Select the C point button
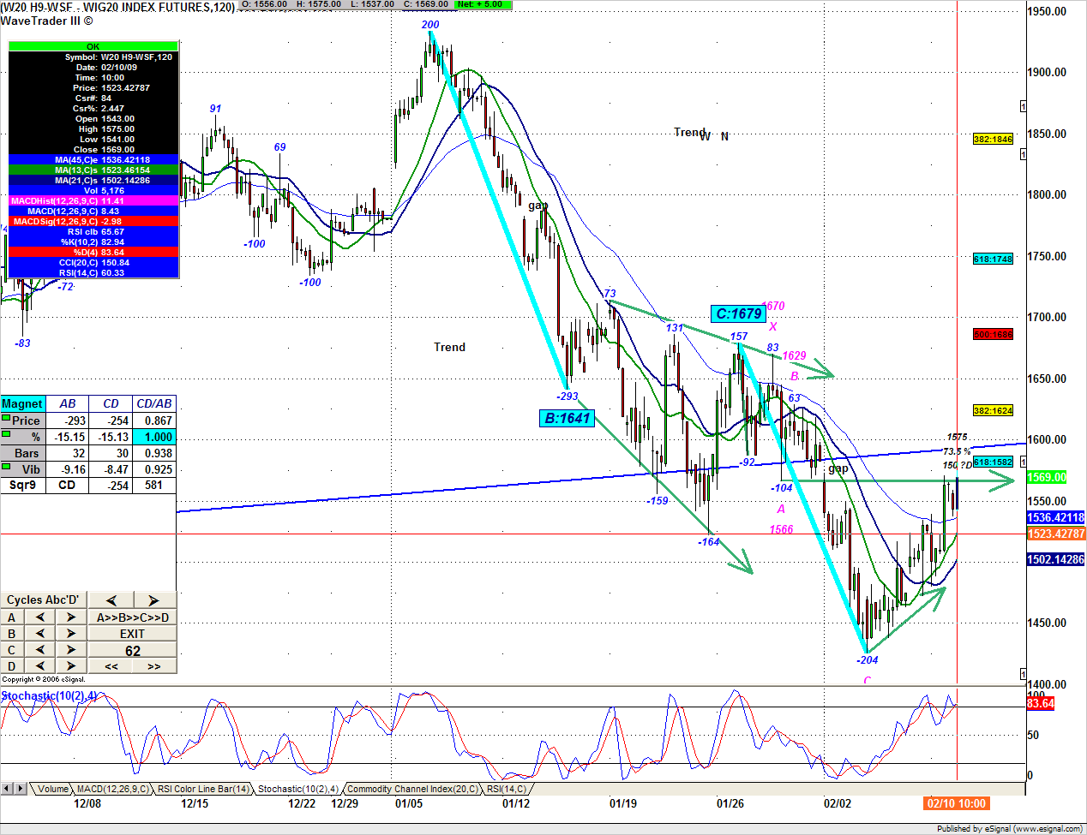 point(12,650)
